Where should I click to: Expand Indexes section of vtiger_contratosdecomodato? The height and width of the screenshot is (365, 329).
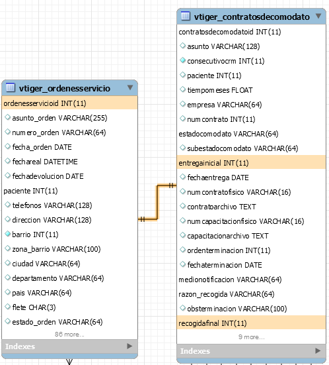[x=318, y=350]
